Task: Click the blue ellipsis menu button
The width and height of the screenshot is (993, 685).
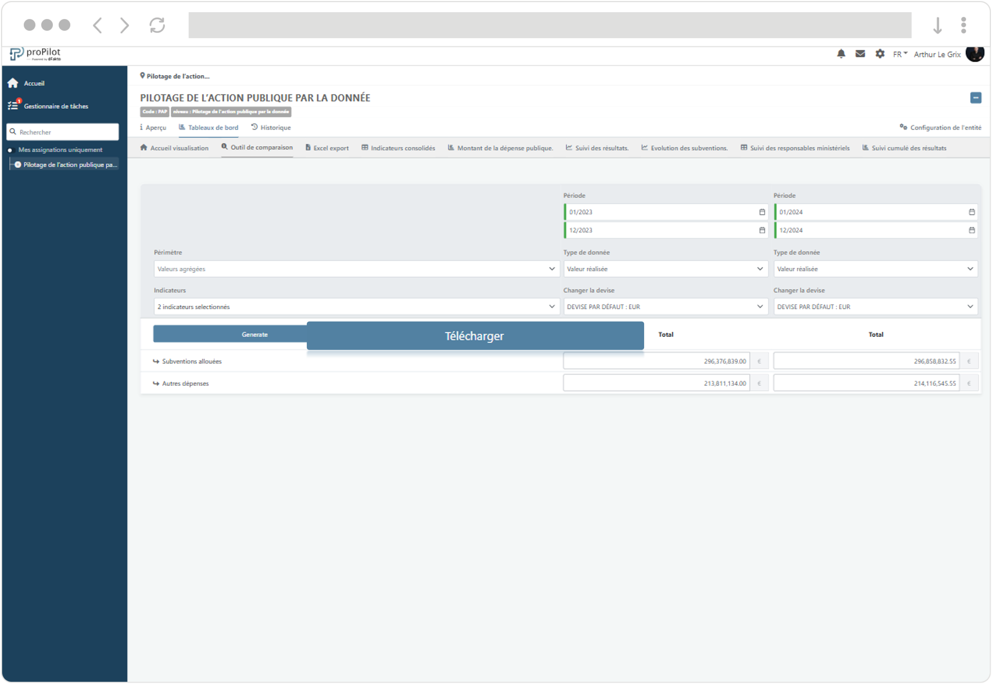Action: [975, 98]
